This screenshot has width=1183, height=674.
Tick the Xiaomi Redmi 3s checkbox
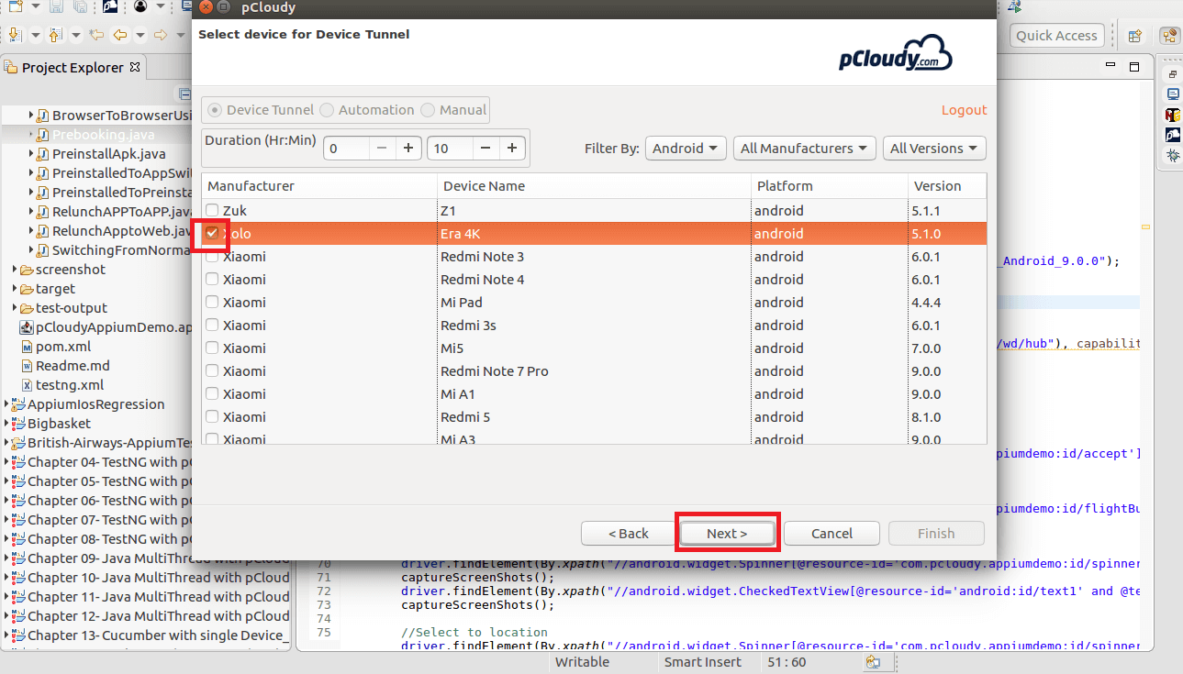tap(212, 326)
